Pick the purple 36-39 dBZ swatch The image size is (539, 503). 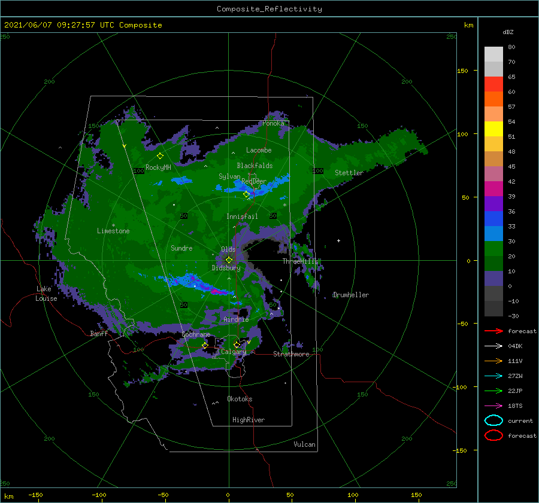click(493, 203)
